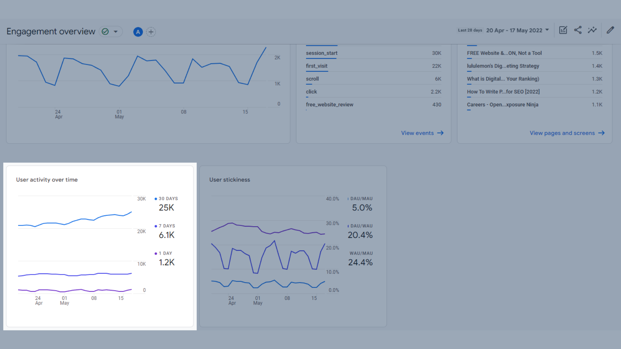Click the View events link
The image size is (621, 349).
(x=417, y=133)
